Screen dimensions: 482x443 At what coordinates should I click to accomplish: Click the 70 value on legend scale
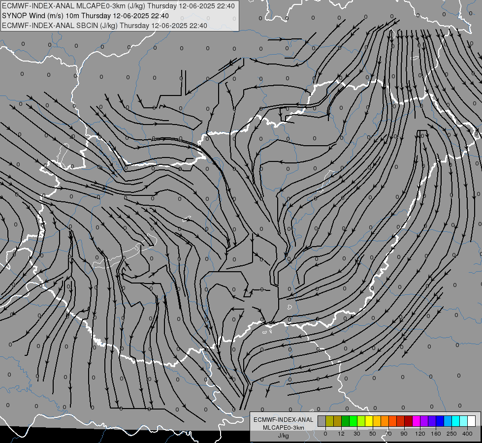pos(388,434)
